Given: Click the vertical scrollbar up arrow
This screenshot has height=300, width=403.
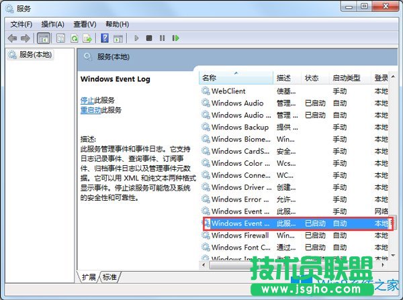Looking at the screenshot, I should point(393,77).
